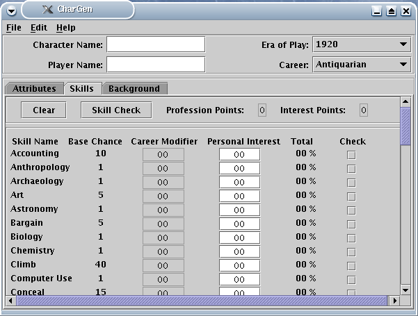The image size is (418, 316).
Task: Select the Skills tab
Action: [82, 88]
